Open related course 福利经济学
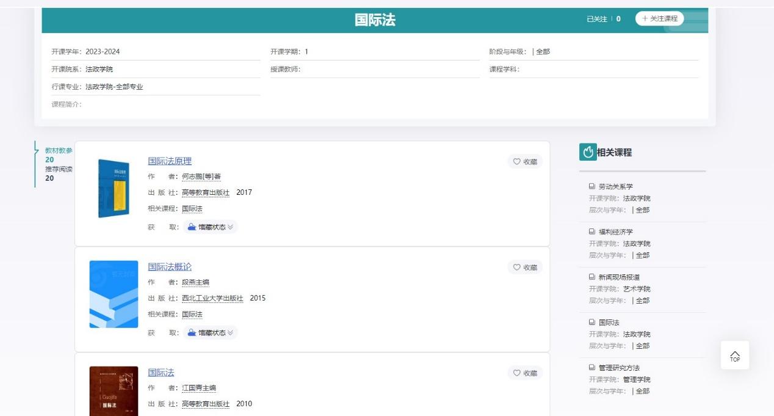Screen dimensions: 774x416 [x=616, y=232]
